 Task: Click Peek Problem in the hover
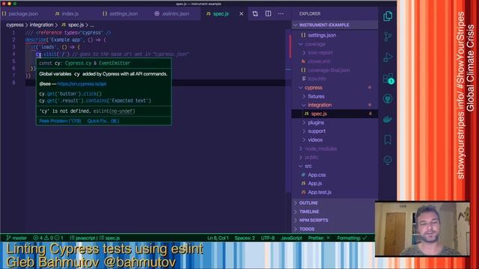tap(60, 121)
